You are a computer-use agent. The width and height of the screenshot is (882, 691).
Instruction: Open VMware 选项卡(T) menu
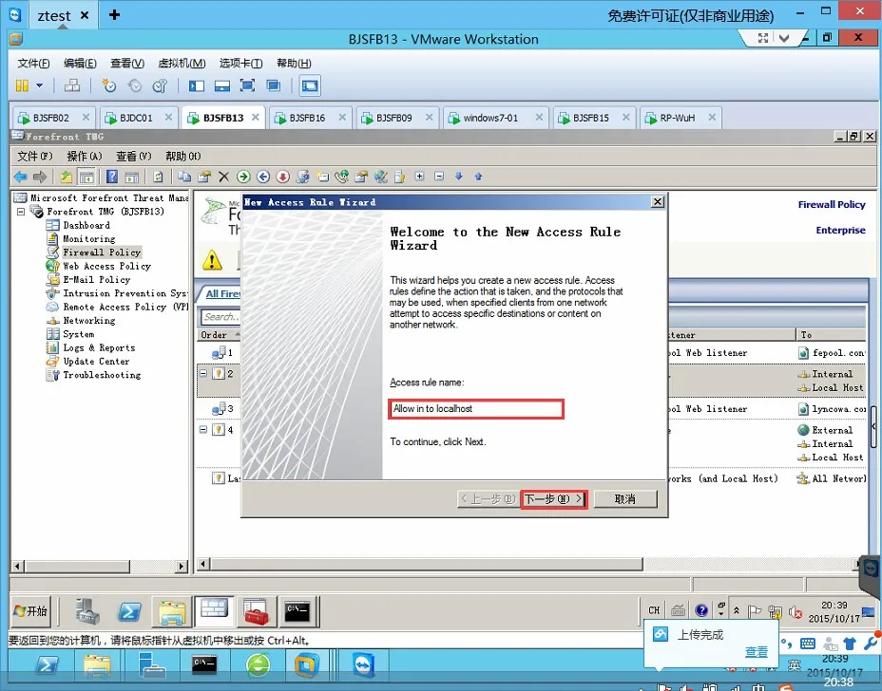pos(240,63)
